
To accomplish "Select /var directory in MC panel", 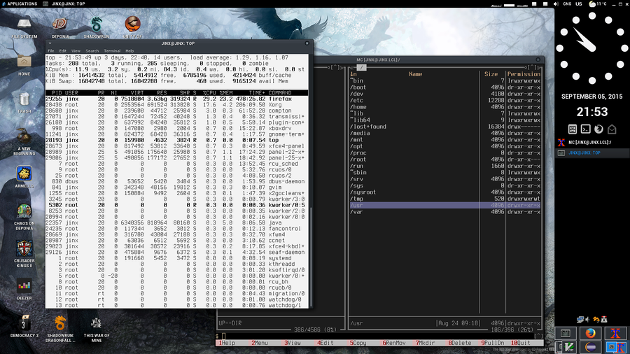I will point(445,212).
